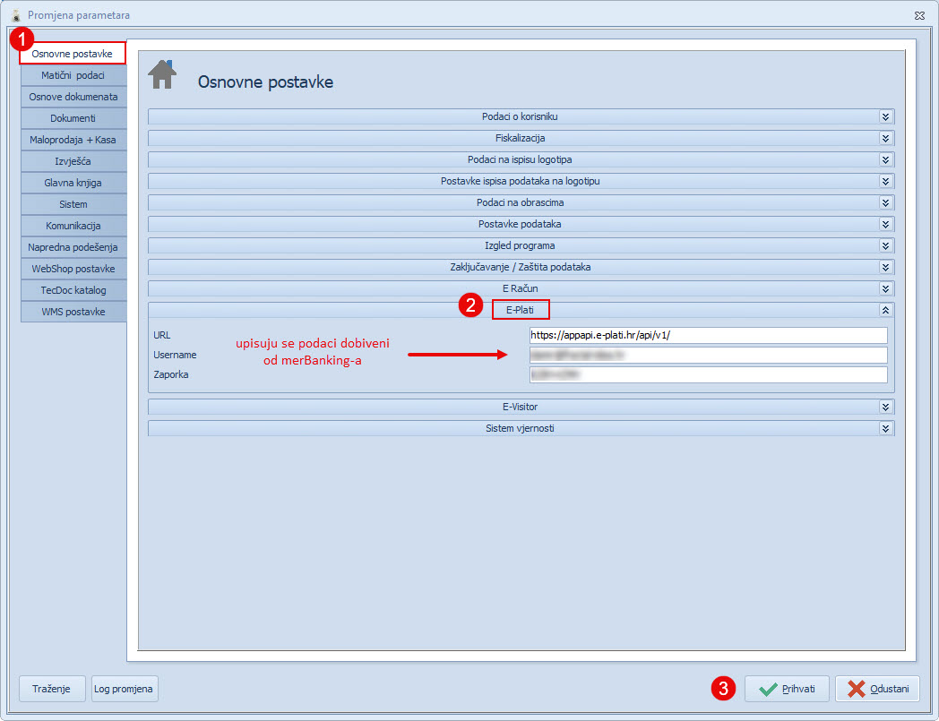Expand the Izgled programa section
Viewport: 939px width, 721px height.
(x=885, y=245)
